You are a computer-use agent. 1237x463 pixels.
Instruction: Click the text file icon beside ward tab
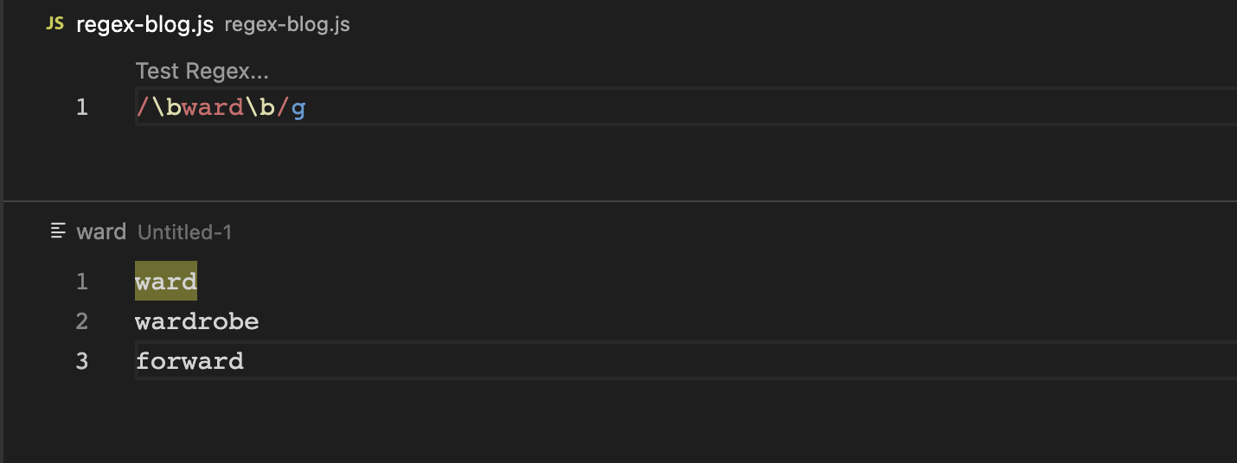point(59,231)
